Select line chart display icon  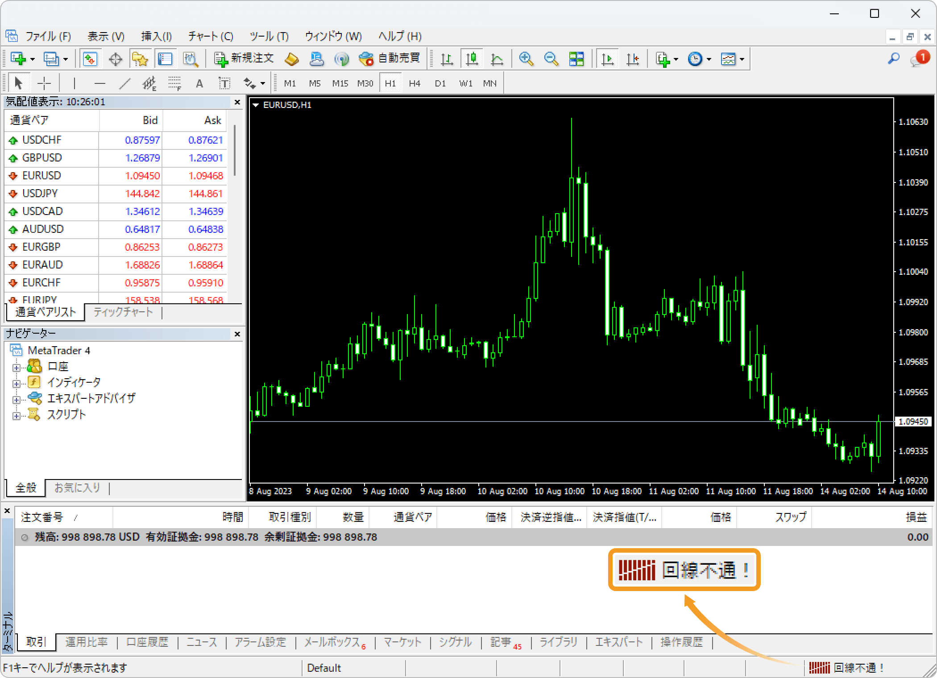point(497,59)
